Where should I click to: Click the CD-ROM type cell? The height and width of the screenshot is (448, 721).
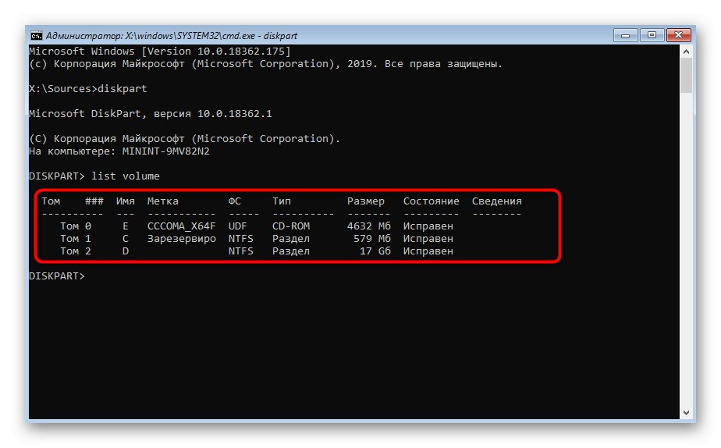coord(291,226)
